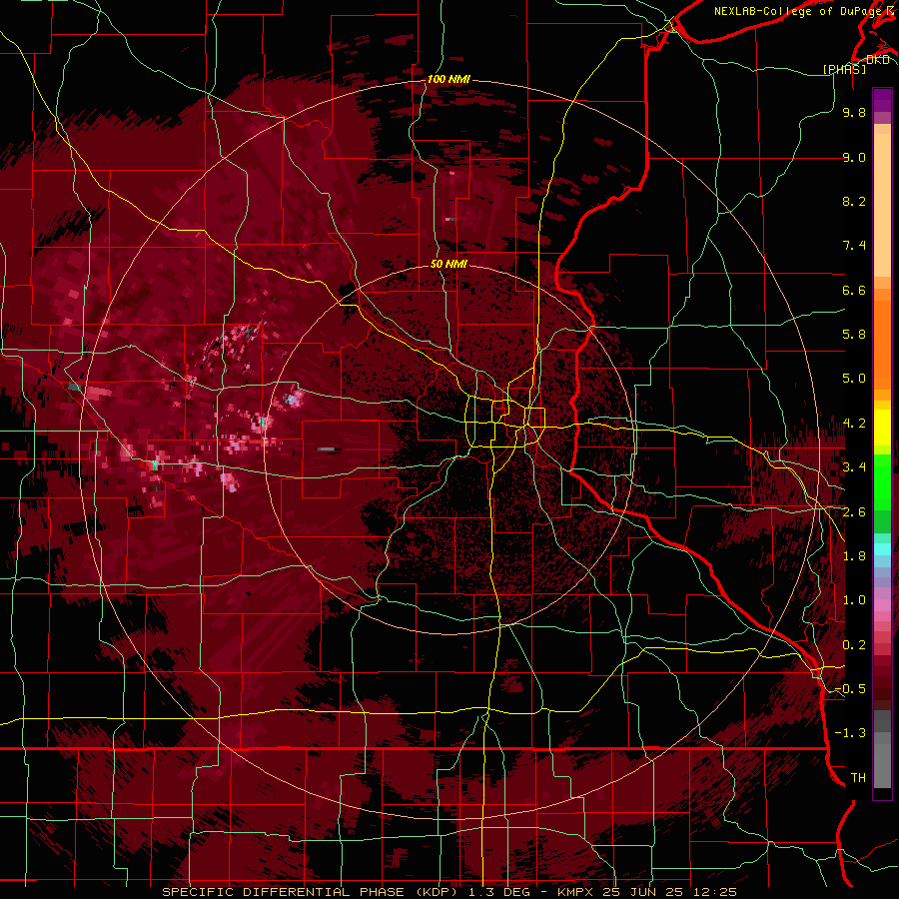Image resolution: width=899 pixels, height=899 pixels.
Task: Click the 9.0 value on the scale
Action: point(854,157)
